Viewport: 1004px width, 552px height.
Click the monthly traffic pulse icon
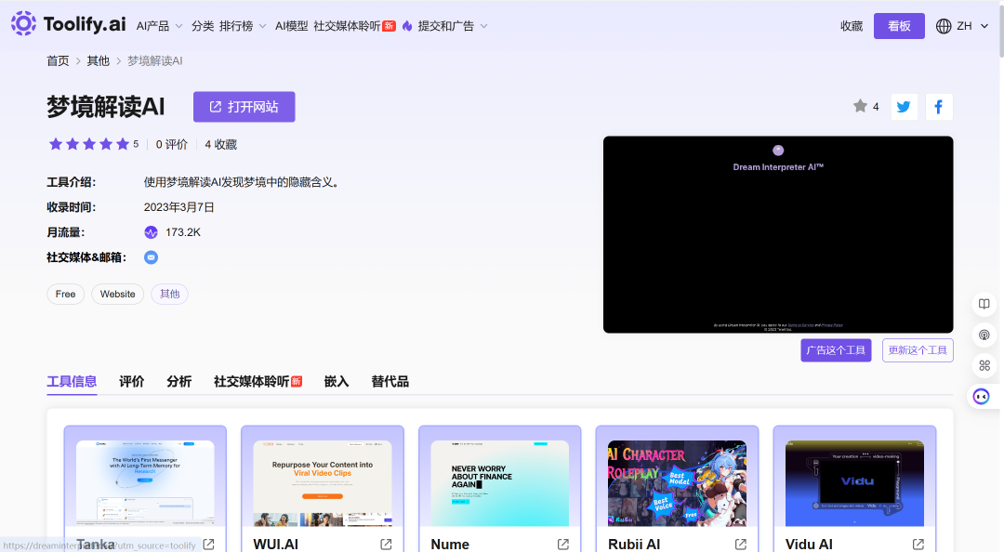pos(152,232)
